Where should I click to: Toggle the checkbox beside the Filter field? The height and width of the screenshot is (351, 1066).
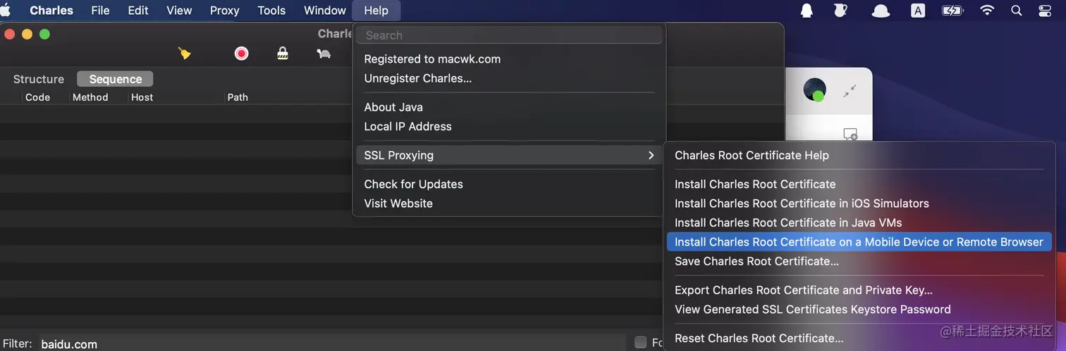pos(640,343)
